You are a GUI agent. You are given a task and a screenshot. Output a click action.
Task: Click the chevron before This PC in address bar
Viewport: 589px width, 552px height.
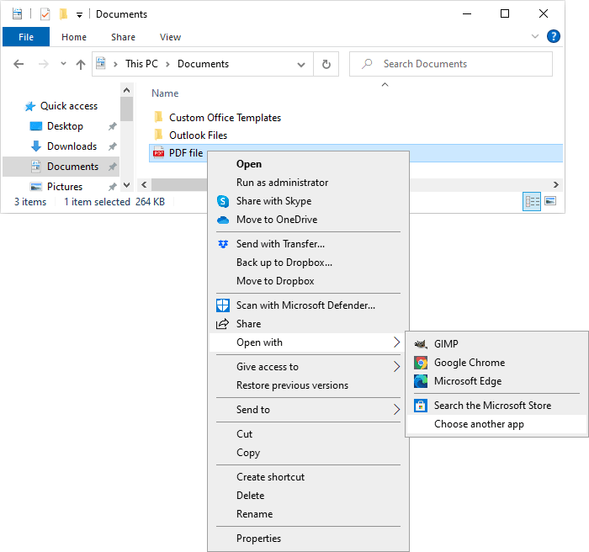click(x=116, y=64)
